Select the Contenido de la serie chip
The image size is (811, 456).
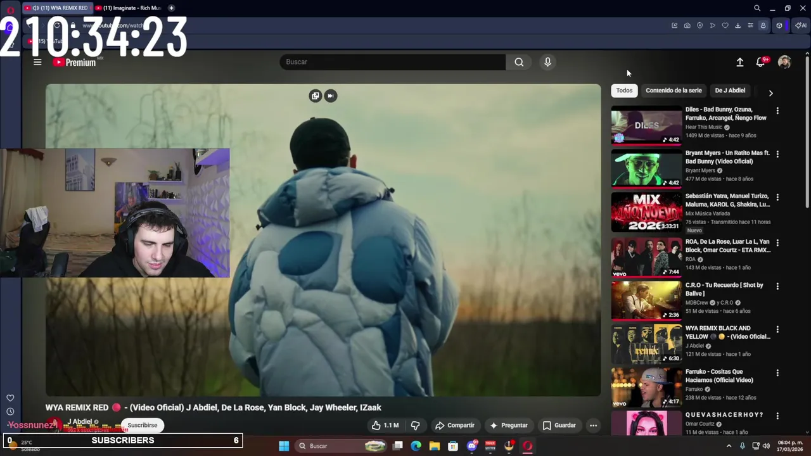coord(674,91)
